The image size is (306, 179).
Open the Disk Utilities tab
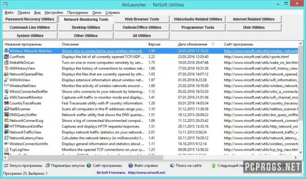(x=254, y=27)
